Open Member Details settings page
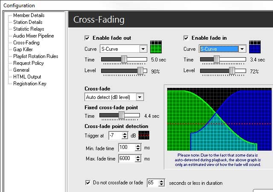The width and height of the screenshot is (273, 192). coord(29,15)
